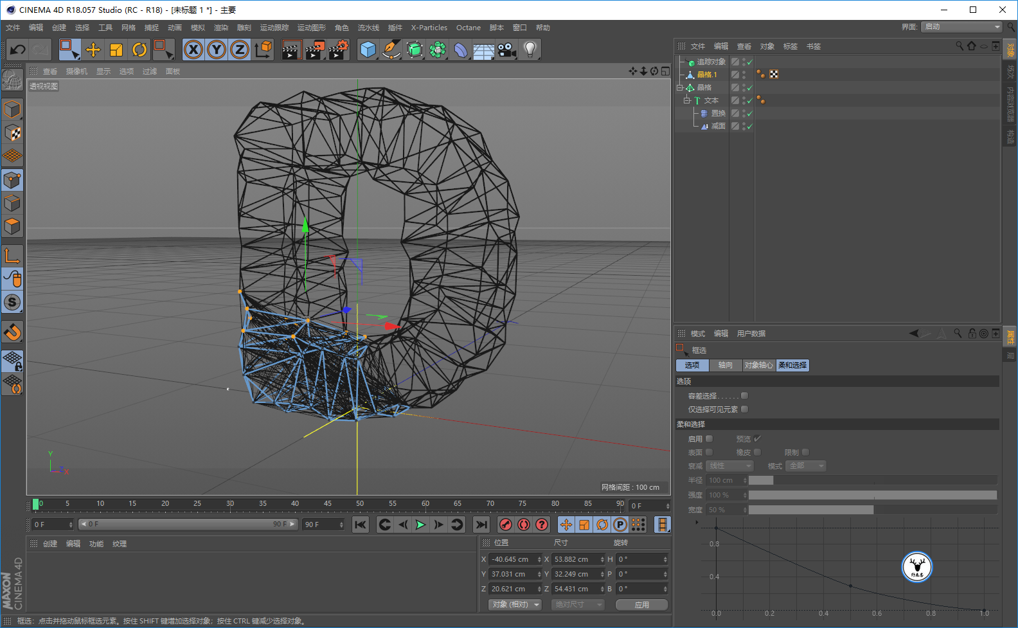Add a camera object
Screen dimensions: 1018x628
[507, 49]
